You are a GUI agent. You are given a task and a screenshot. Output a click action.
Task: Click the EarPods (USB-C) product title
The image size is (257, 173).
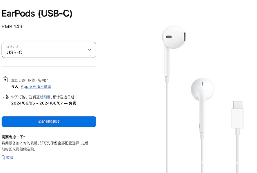[x=37, y=13]
